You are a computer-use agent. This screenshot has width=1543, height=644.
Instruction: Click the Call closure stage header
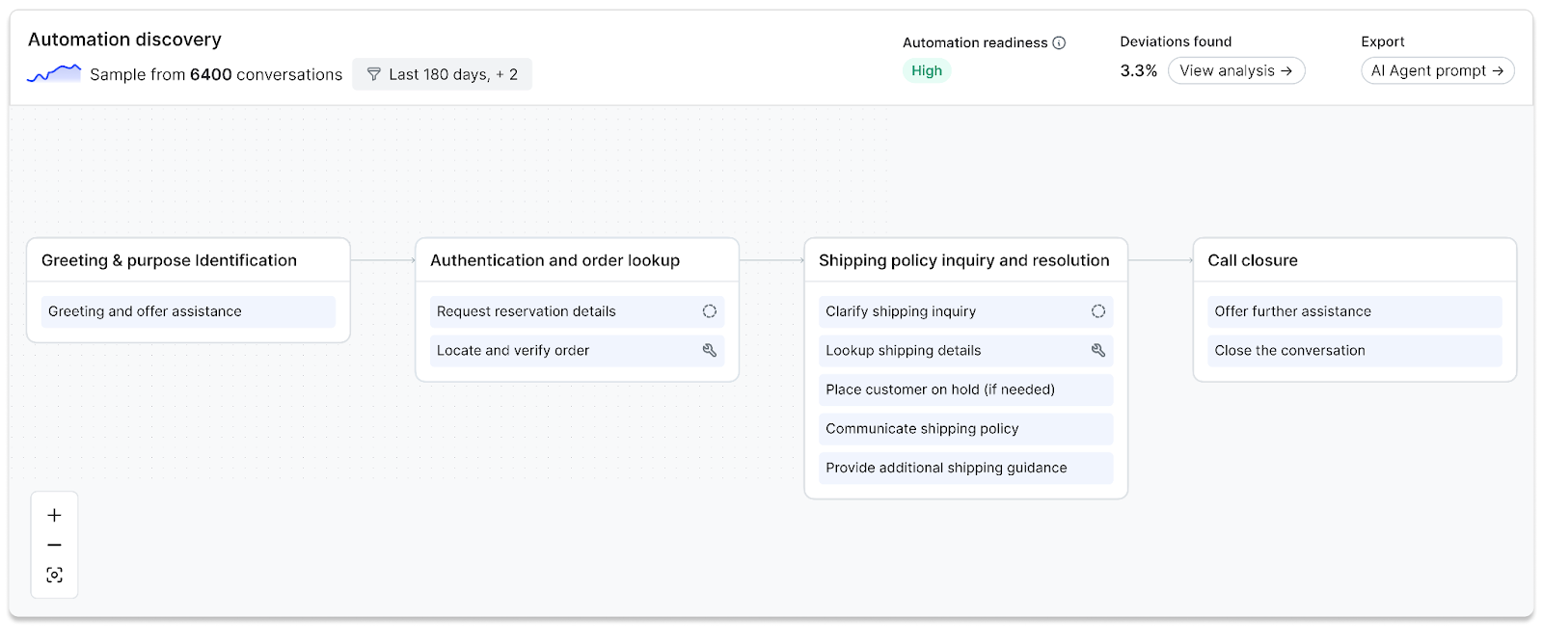[x=1253, y=260]
